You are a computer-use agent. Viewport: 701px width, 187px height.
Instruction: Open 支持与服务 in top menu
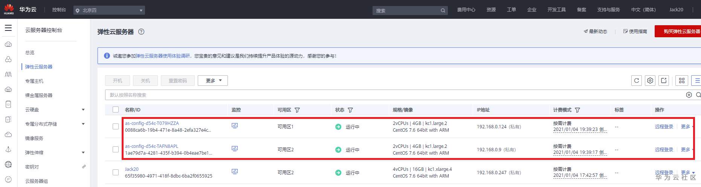coord(609,10)
